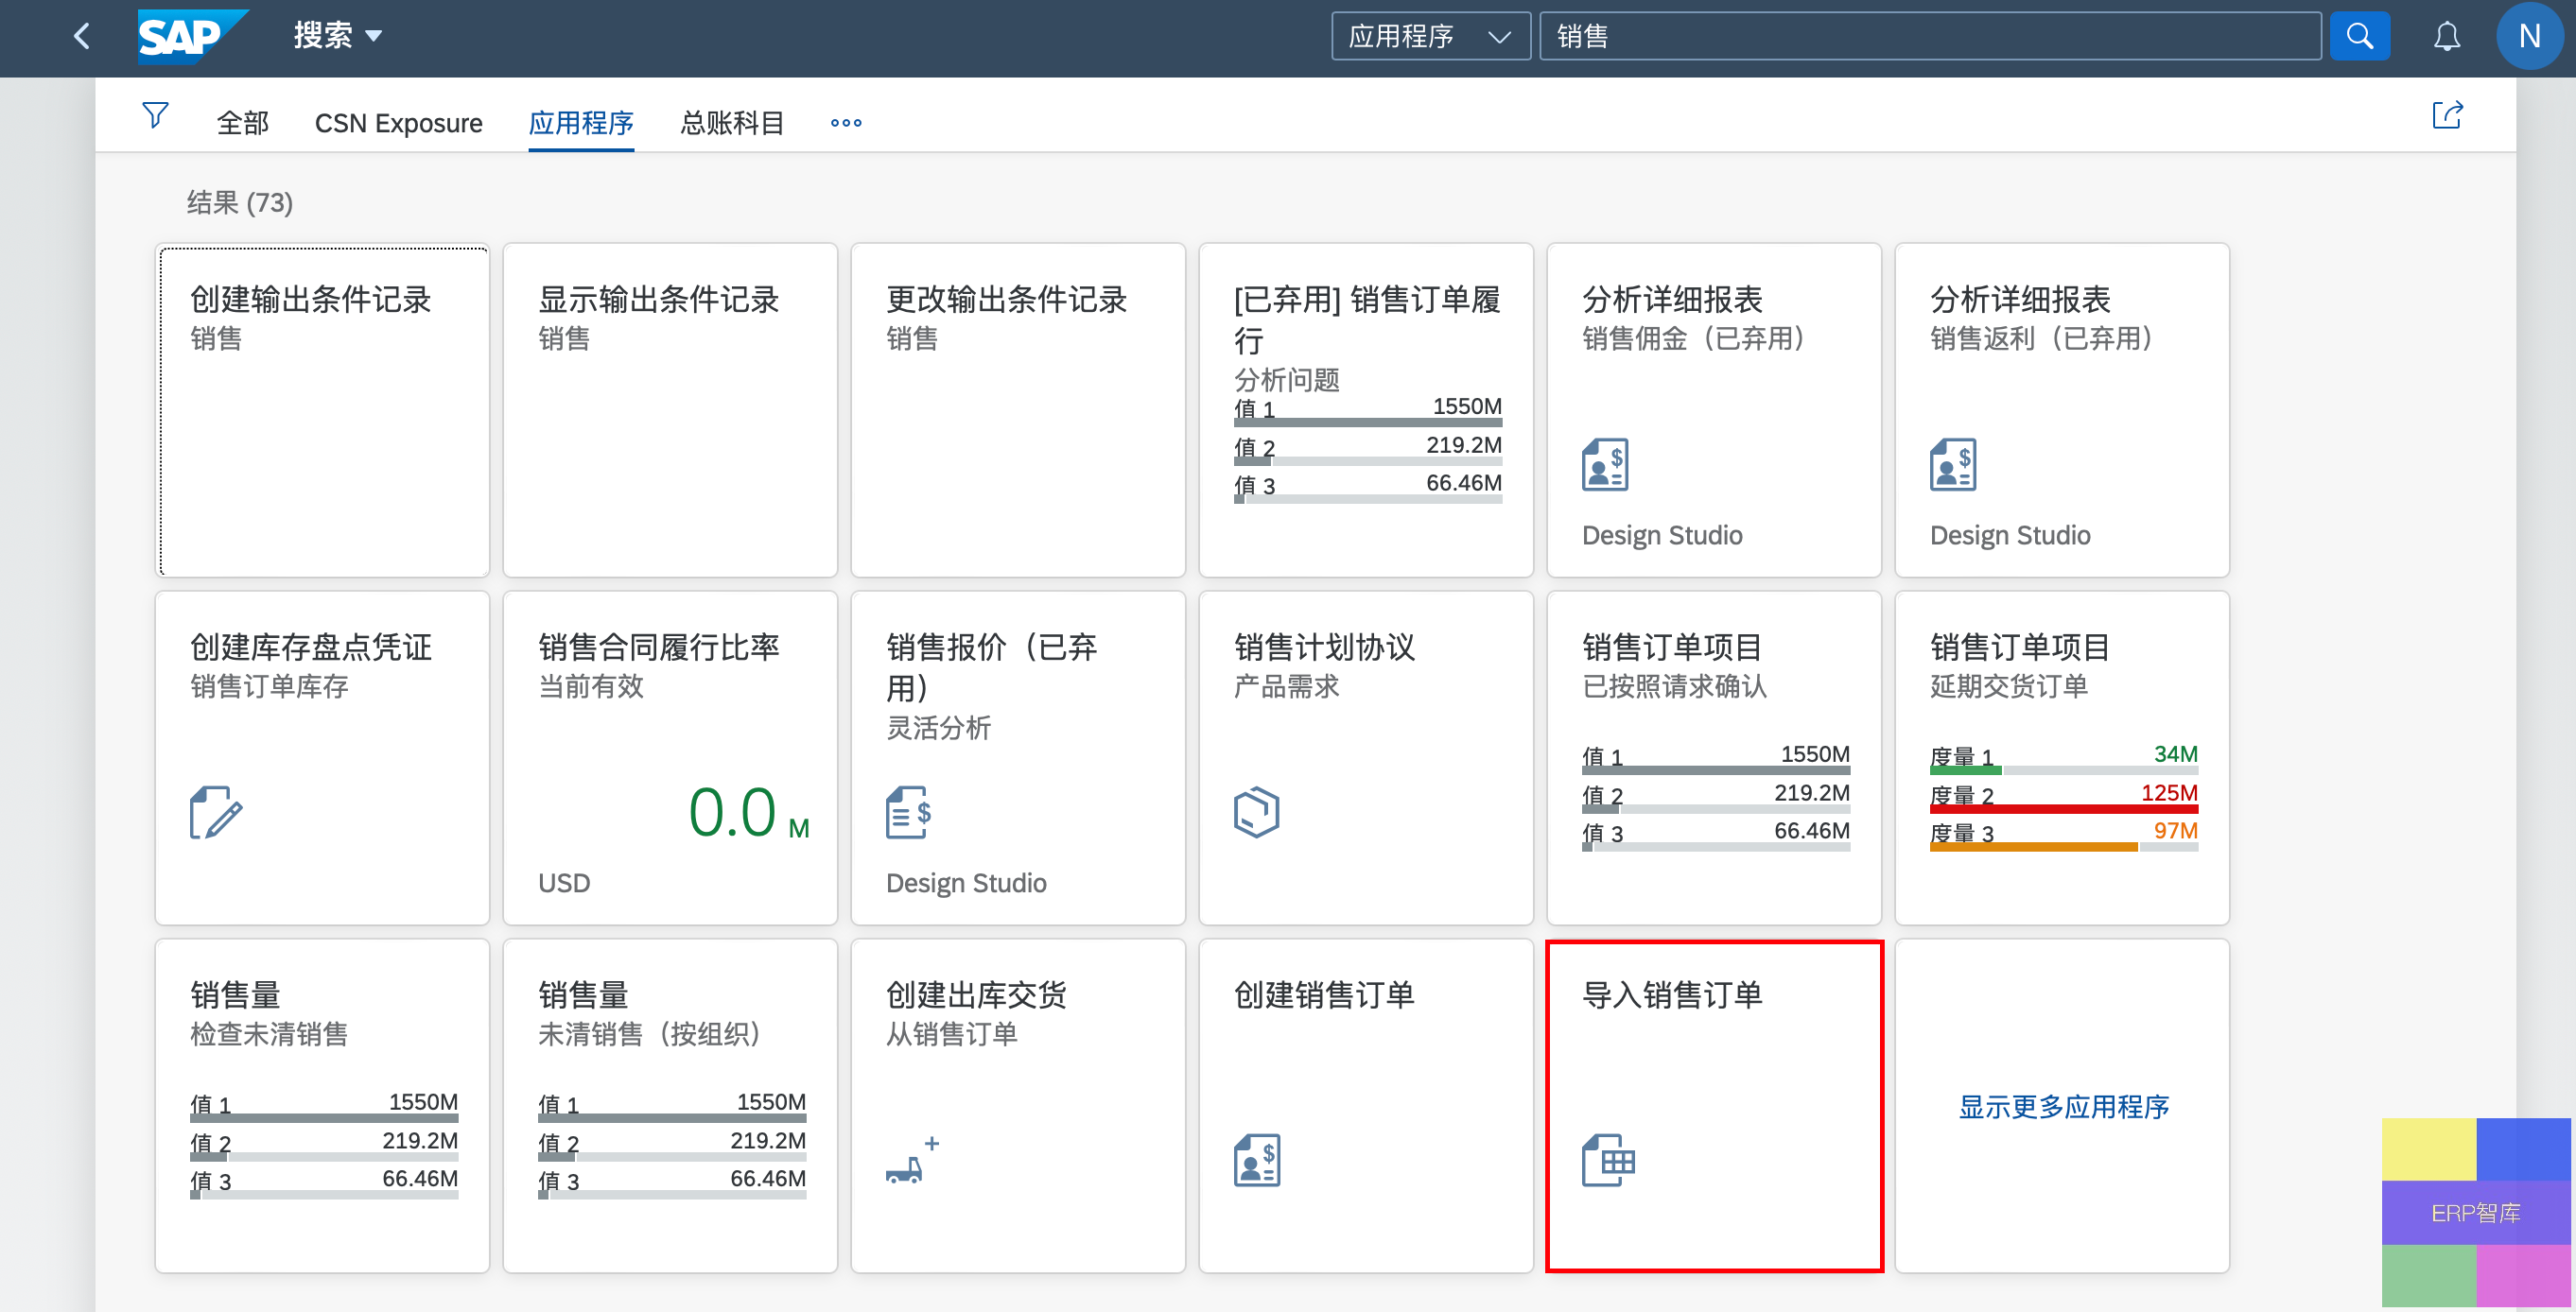This screenshot has height=1312, width=2576.
Task: Click the 结果 (73) heading
Action: pyautogui.click(x=240, y=203)
